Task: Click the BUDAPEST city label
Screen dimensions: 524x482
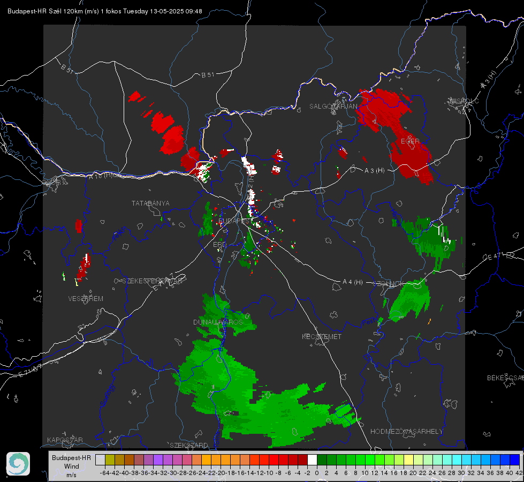Action: (235, 221)
